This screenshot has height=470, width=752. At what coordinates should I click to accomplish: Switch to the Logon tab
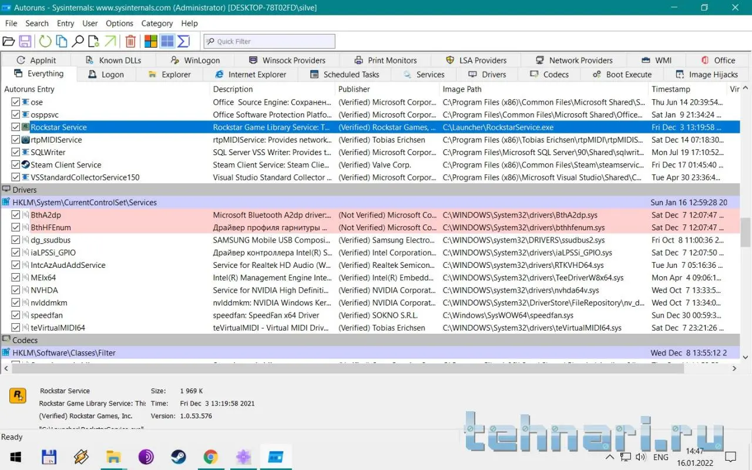point(106,75)
